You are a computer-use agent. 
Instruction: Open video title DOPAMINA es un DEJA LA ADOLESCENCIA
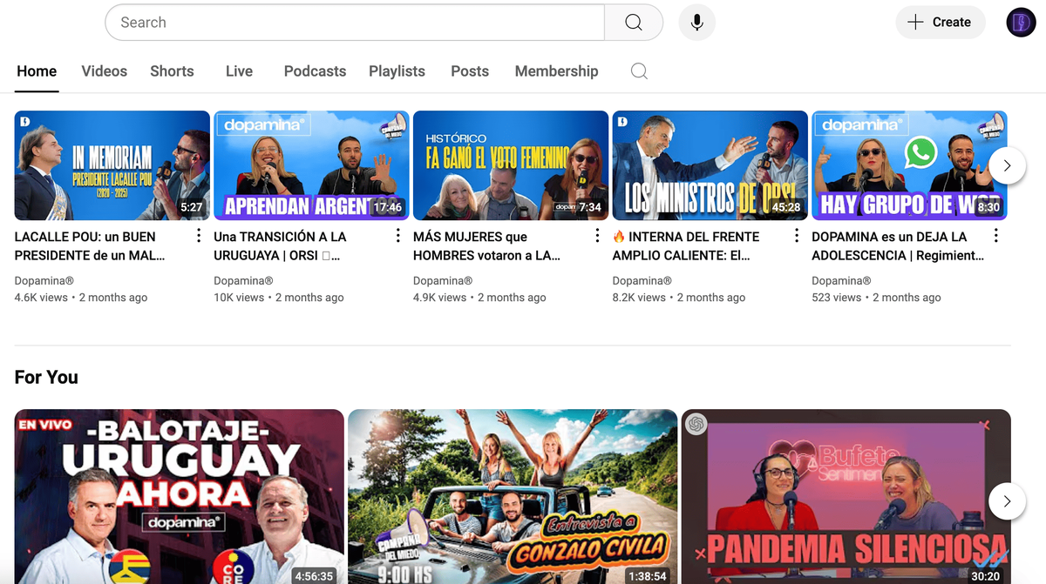pos(898,245)
